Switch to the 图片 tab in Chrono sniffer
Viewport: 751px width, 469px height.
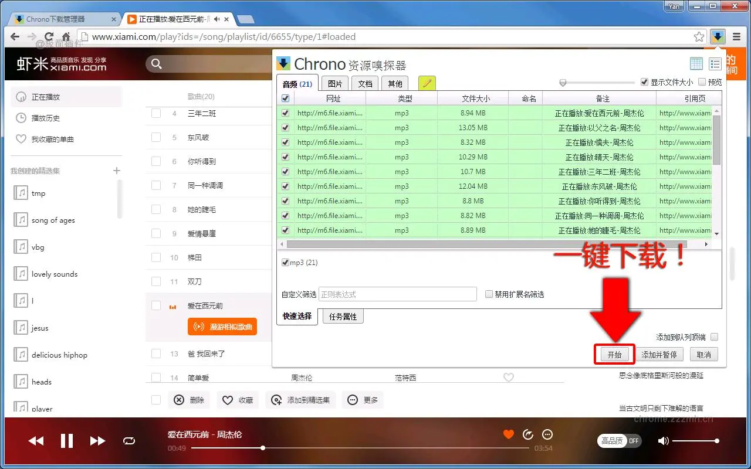(x=334, y=83)
